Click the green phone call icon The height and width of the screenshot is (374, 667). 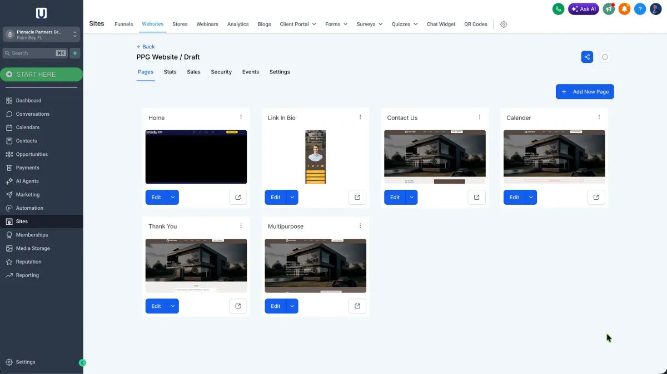558,9
